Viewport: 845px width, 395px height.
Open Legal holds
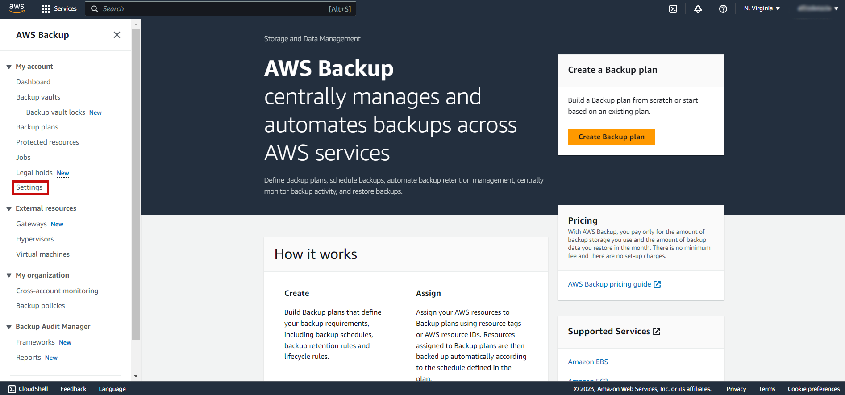pos(34,173)
